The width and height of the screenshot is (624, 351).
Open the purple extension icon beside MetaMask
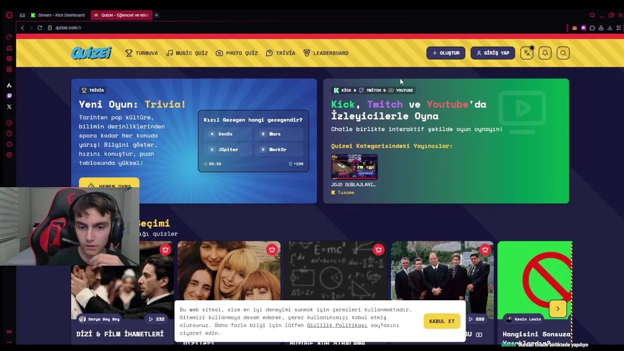tap(584, 28)
